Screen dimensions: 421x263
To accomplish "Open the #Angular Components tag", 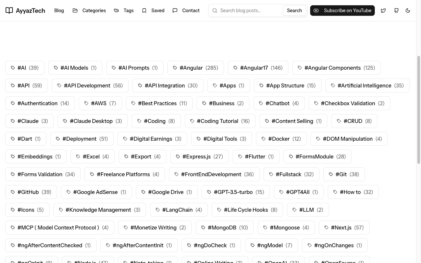I will point(336,68).
